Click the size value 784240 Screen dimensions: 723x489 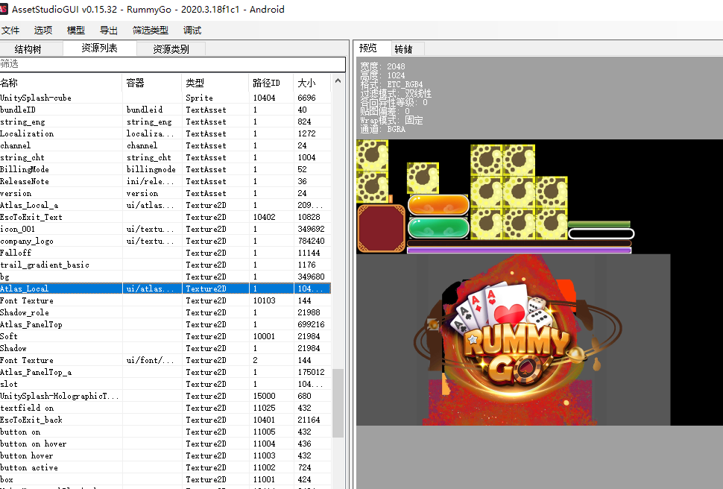311,241
